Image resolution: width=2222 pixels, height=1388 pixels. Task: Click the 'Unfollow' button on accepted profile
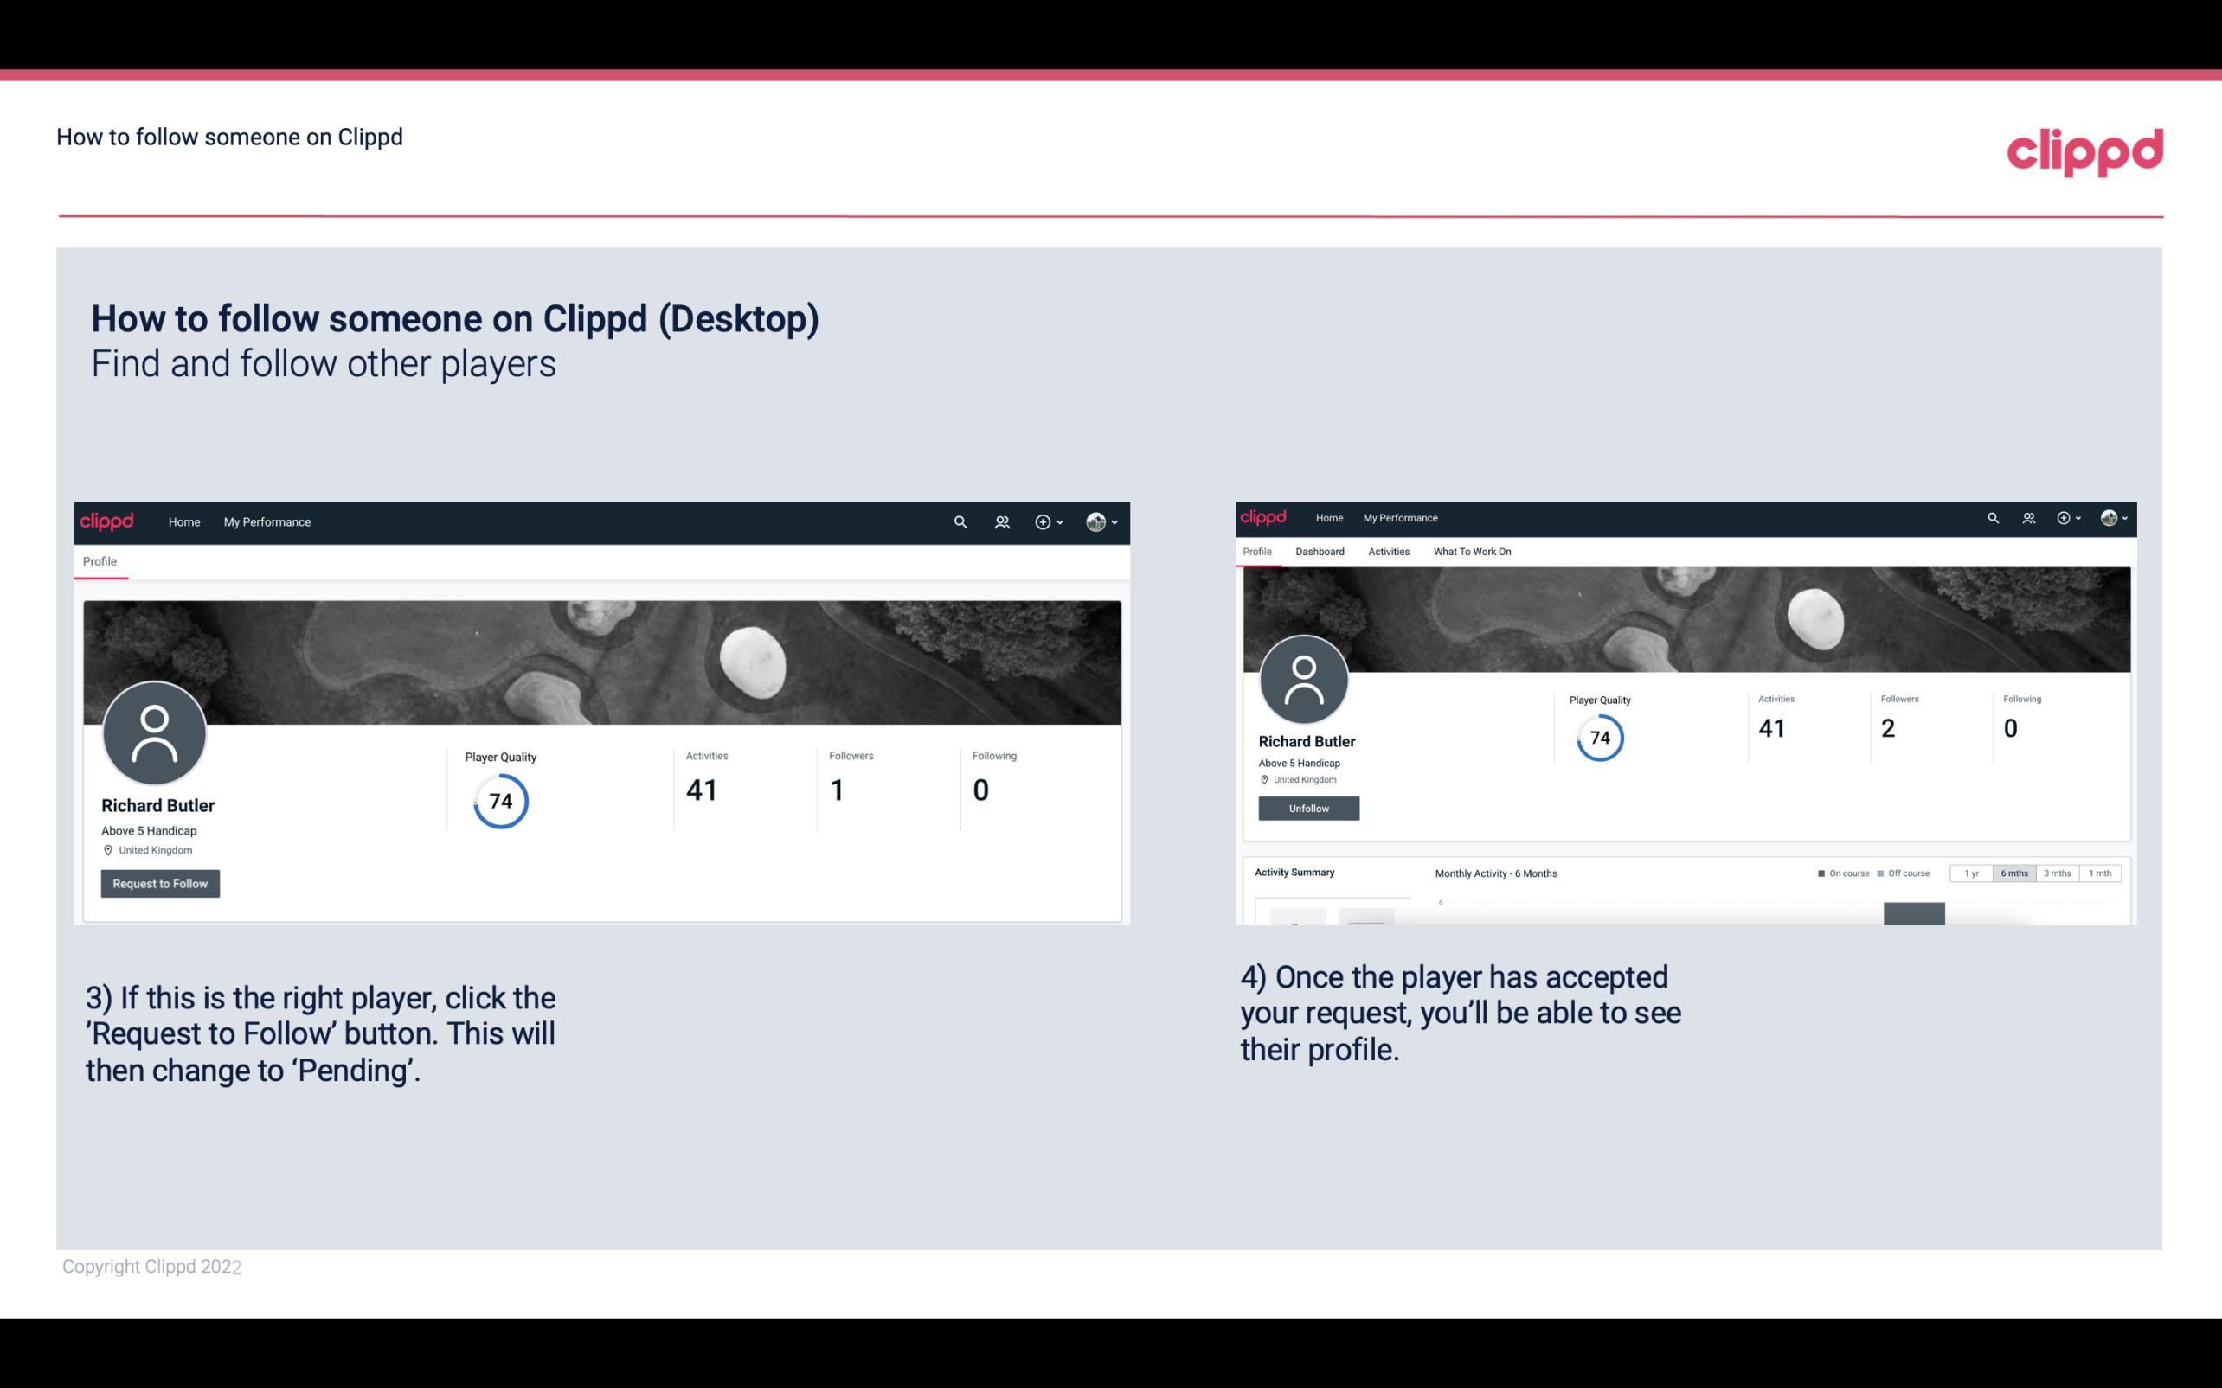point(1308,808)
